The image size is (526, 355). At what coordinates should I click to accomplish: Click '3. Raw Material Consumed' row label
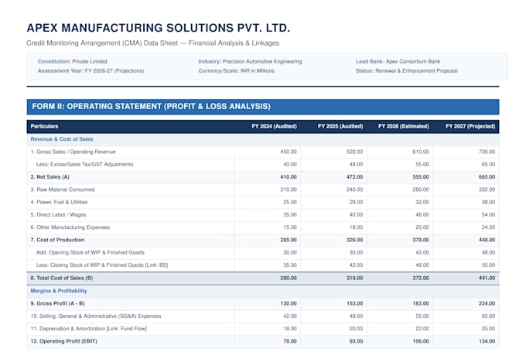63,189
